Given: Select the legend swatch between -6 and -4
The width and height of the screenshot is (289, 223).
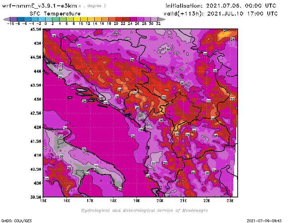Looking at the screenshot, I should tap(28, 19).
